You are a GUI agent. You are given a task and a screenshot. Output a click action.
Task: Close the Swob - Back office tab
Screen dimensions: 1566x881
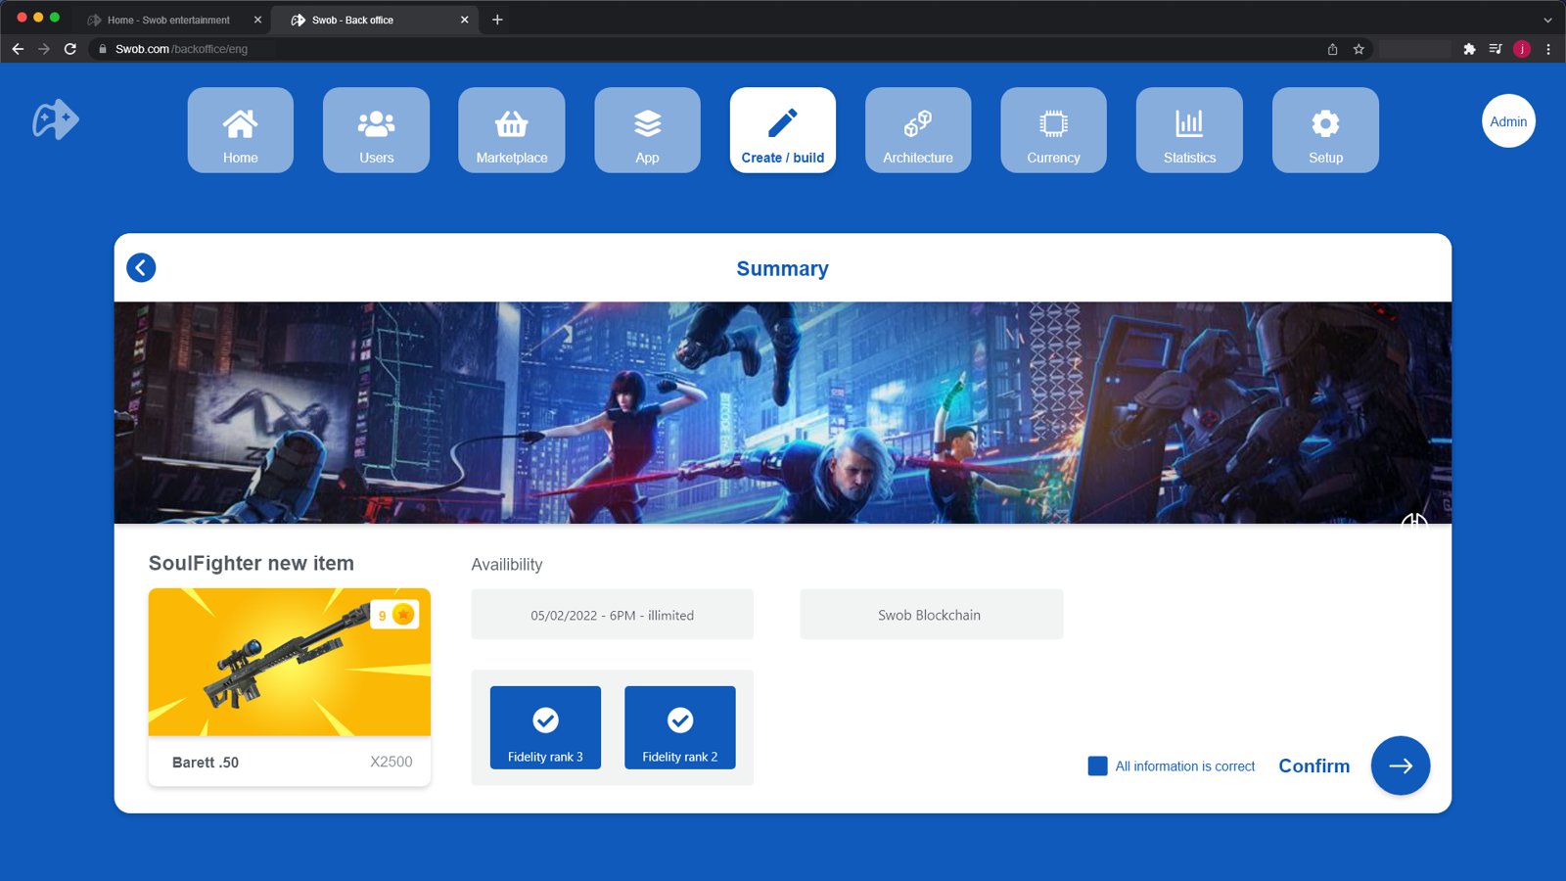[x=464, y=20]
